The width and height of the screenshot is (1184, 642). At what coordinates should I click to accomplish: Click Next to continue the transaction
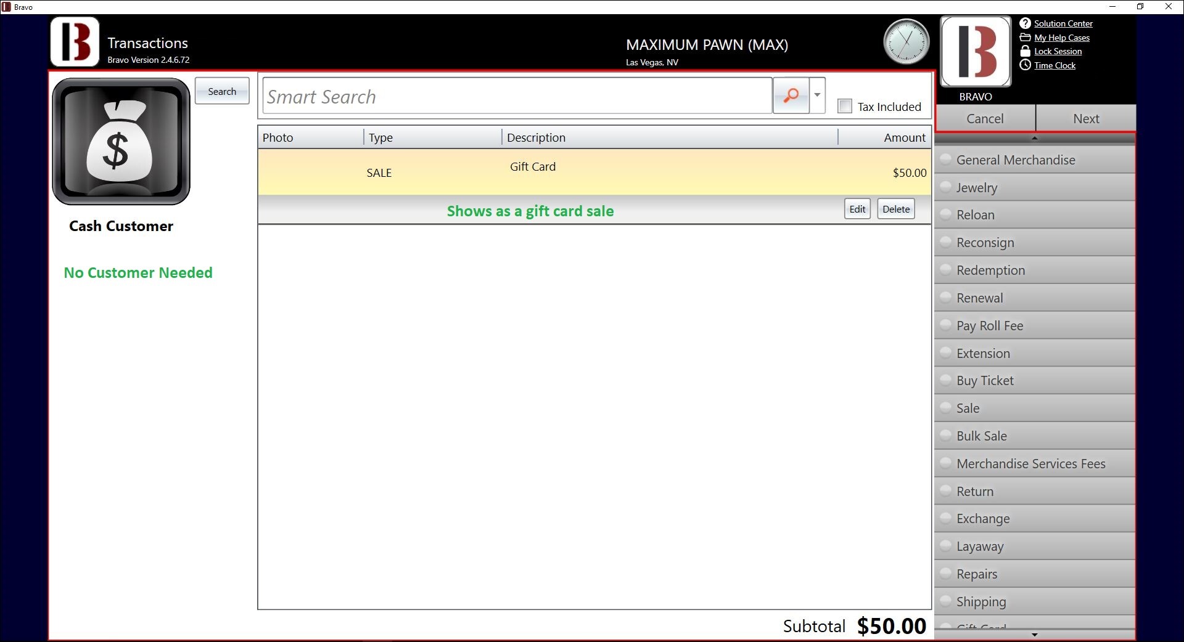pyautogui.click(x=1086, y=118)
